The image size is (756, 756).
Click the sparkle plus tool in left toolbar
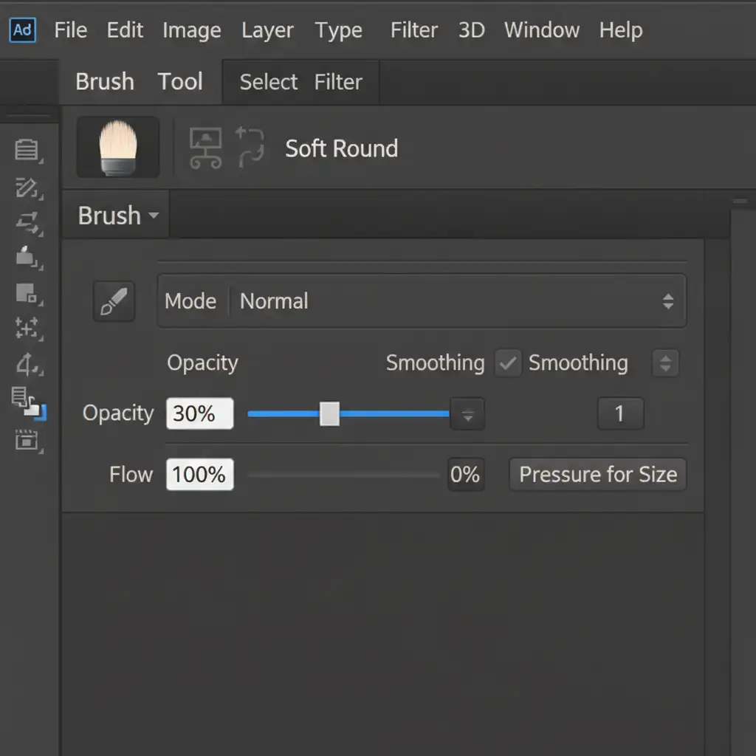[27, 328]
